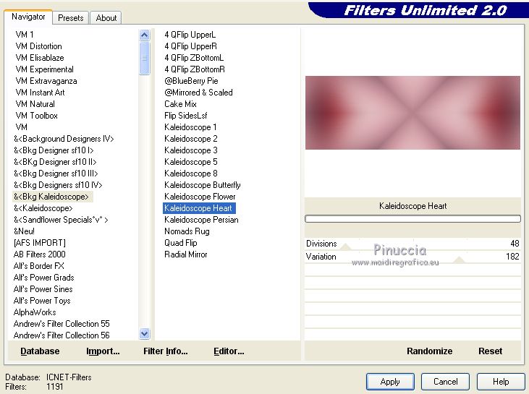Image resolution: width=529 pixels, height=394 pixels.
Task: Click the scroll down arrow of category list
Action: point(145,334)
